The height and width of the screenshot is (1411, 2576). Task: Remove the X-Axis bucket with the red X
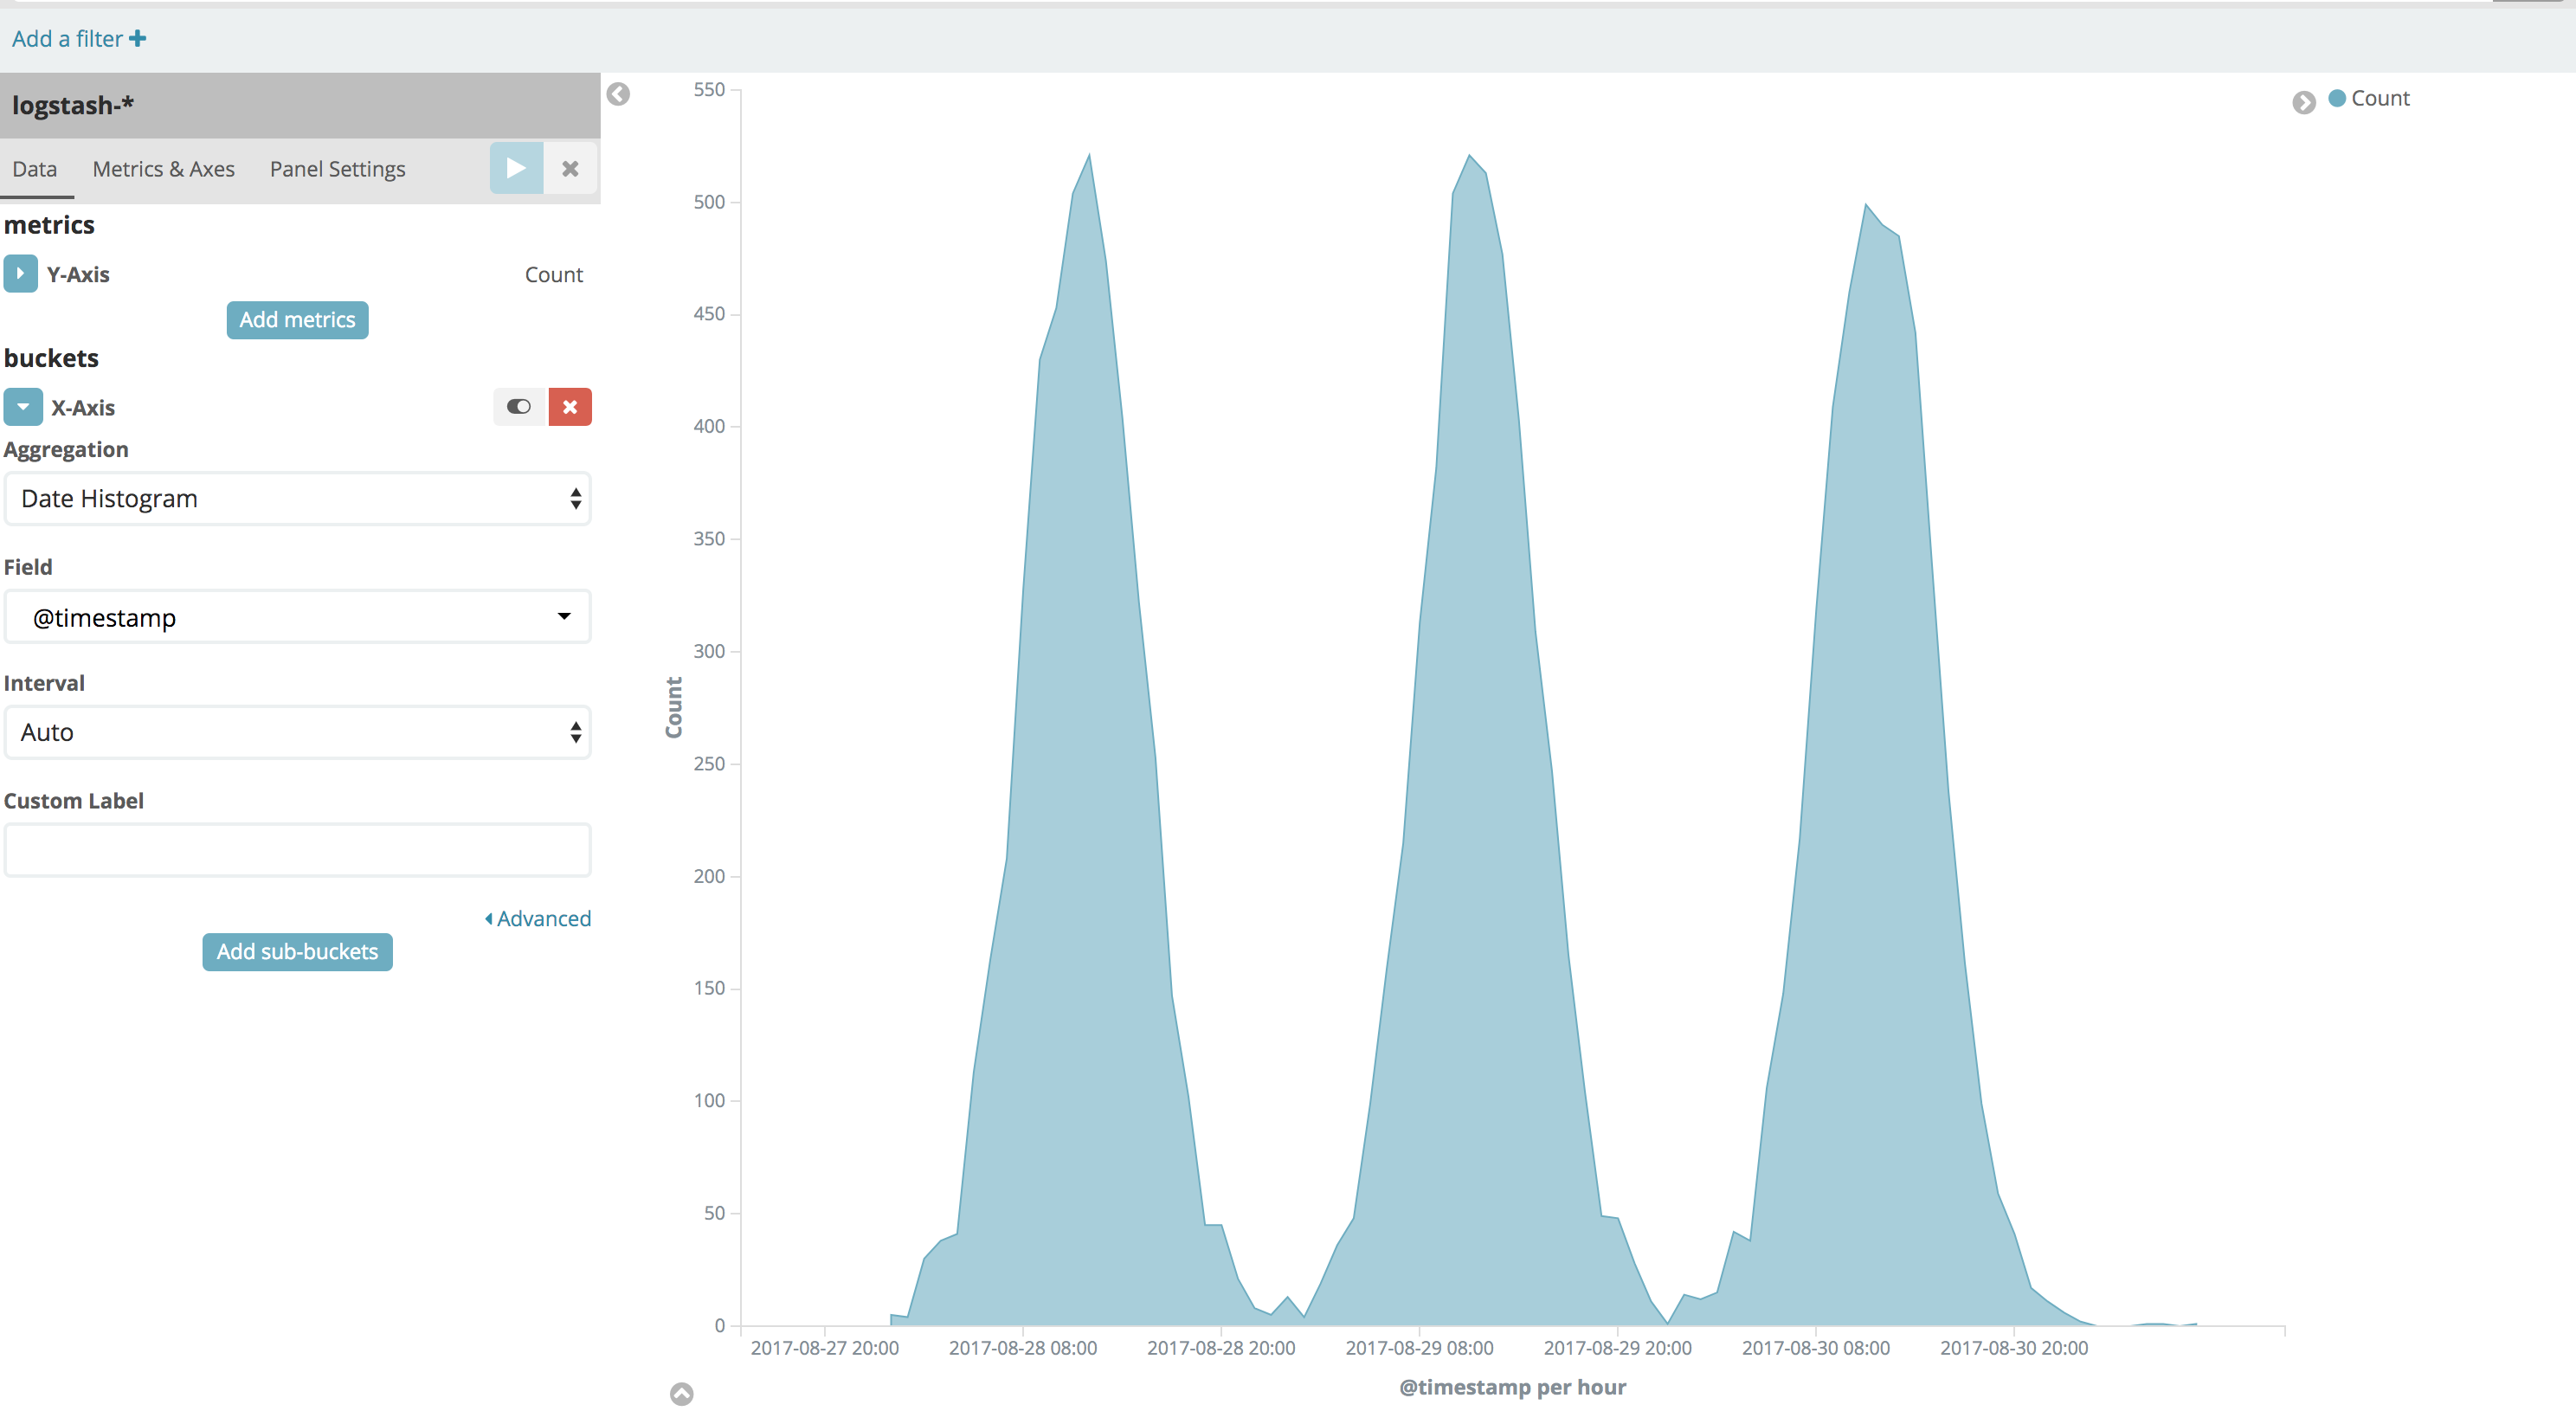[570, 407]
